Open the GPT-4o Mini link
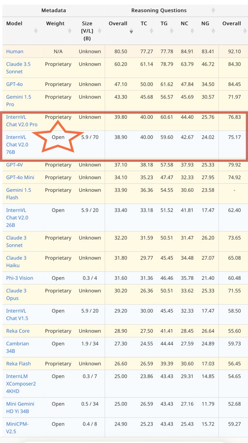 (x=20, y=177)
